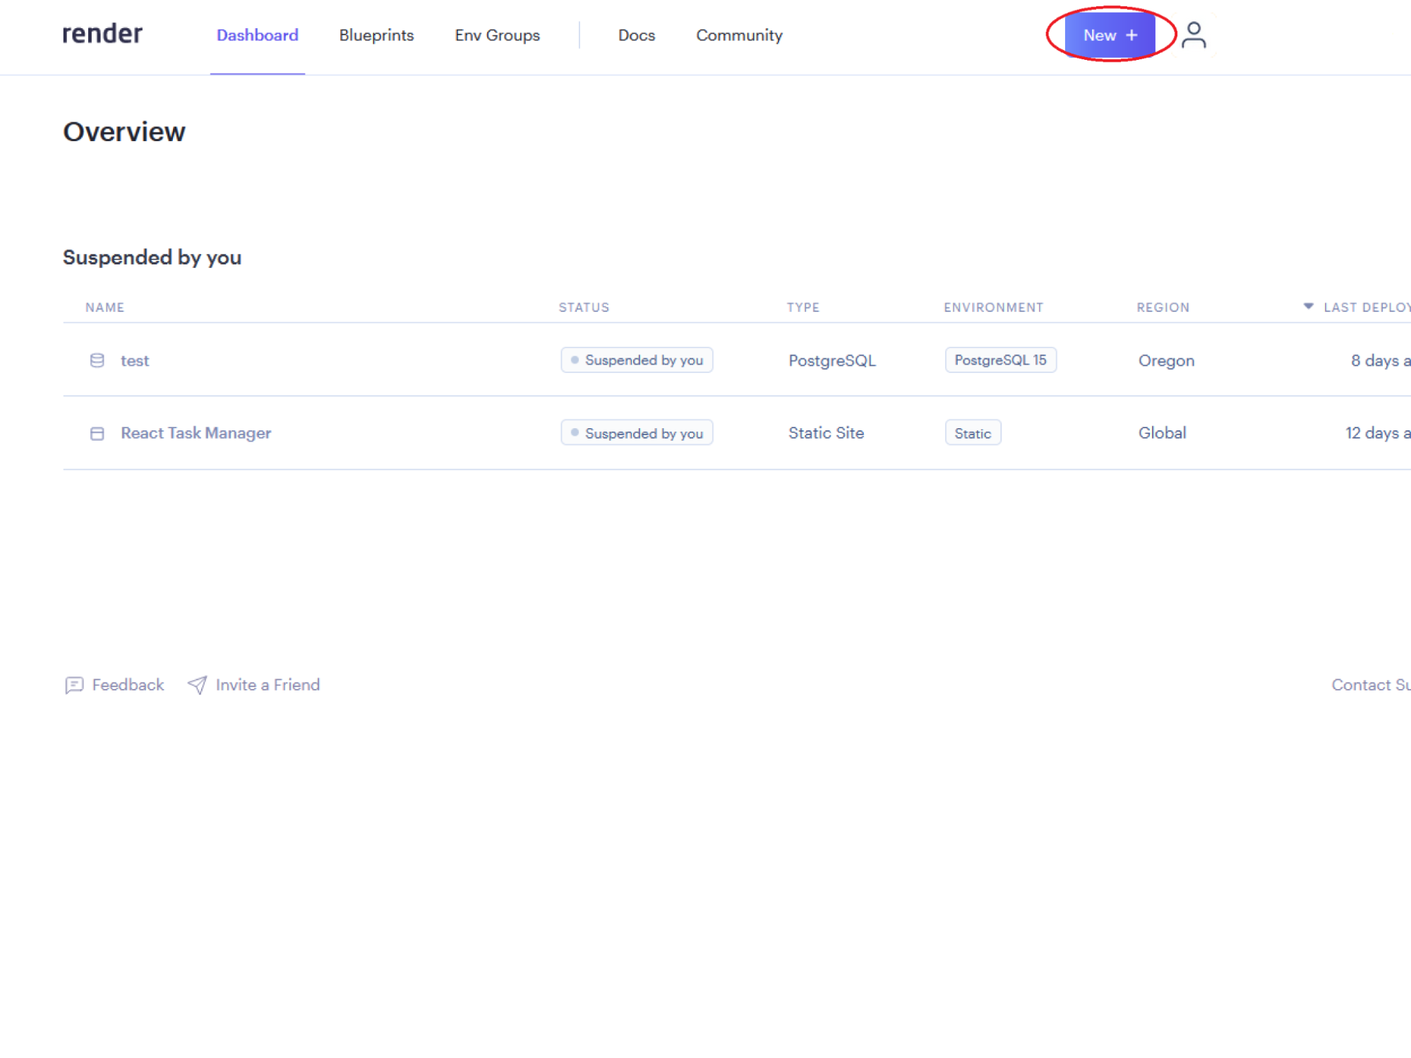Screen dimensions: 1411x1058
Task: Switch to the Blueprints tab
Action: click(x=376, y=35)
